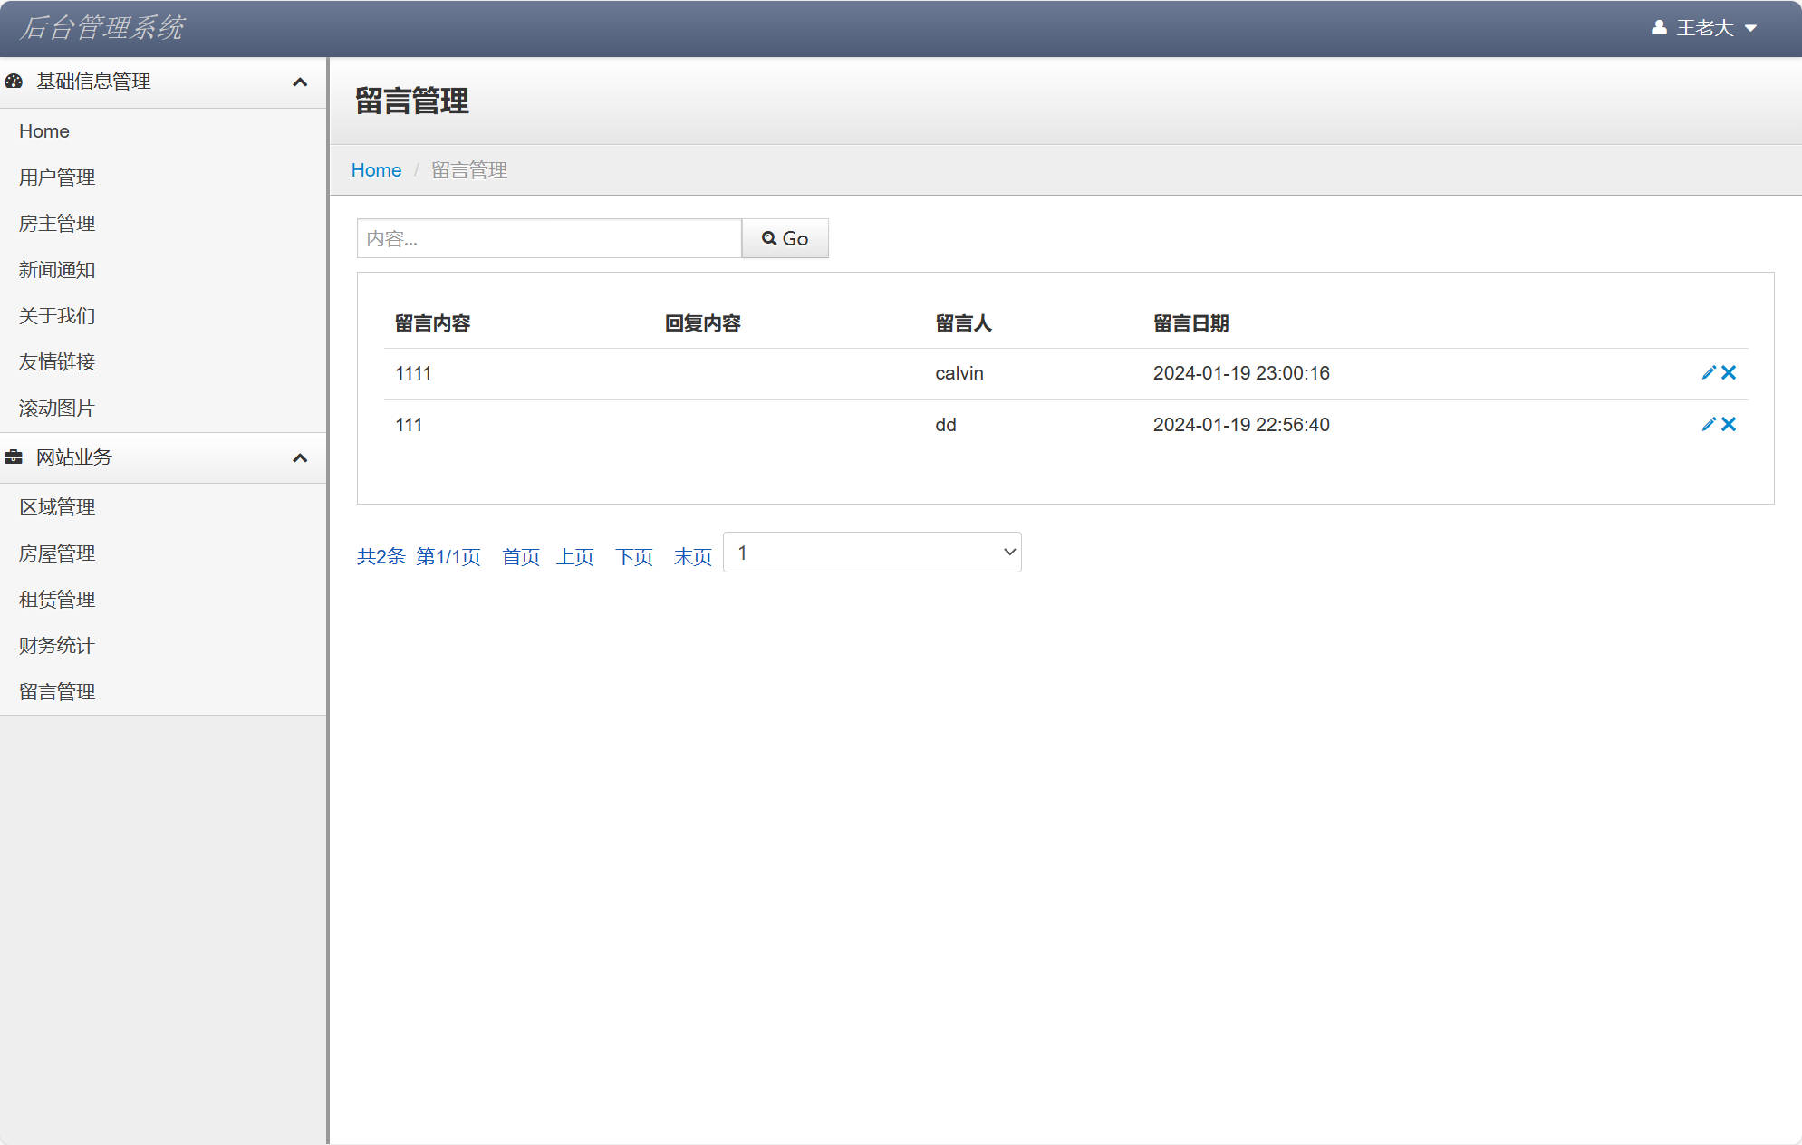Screen dimensions: 1802x1145
Task: Open 新闻通知 from the sidebar
Action: coord(57,270)
